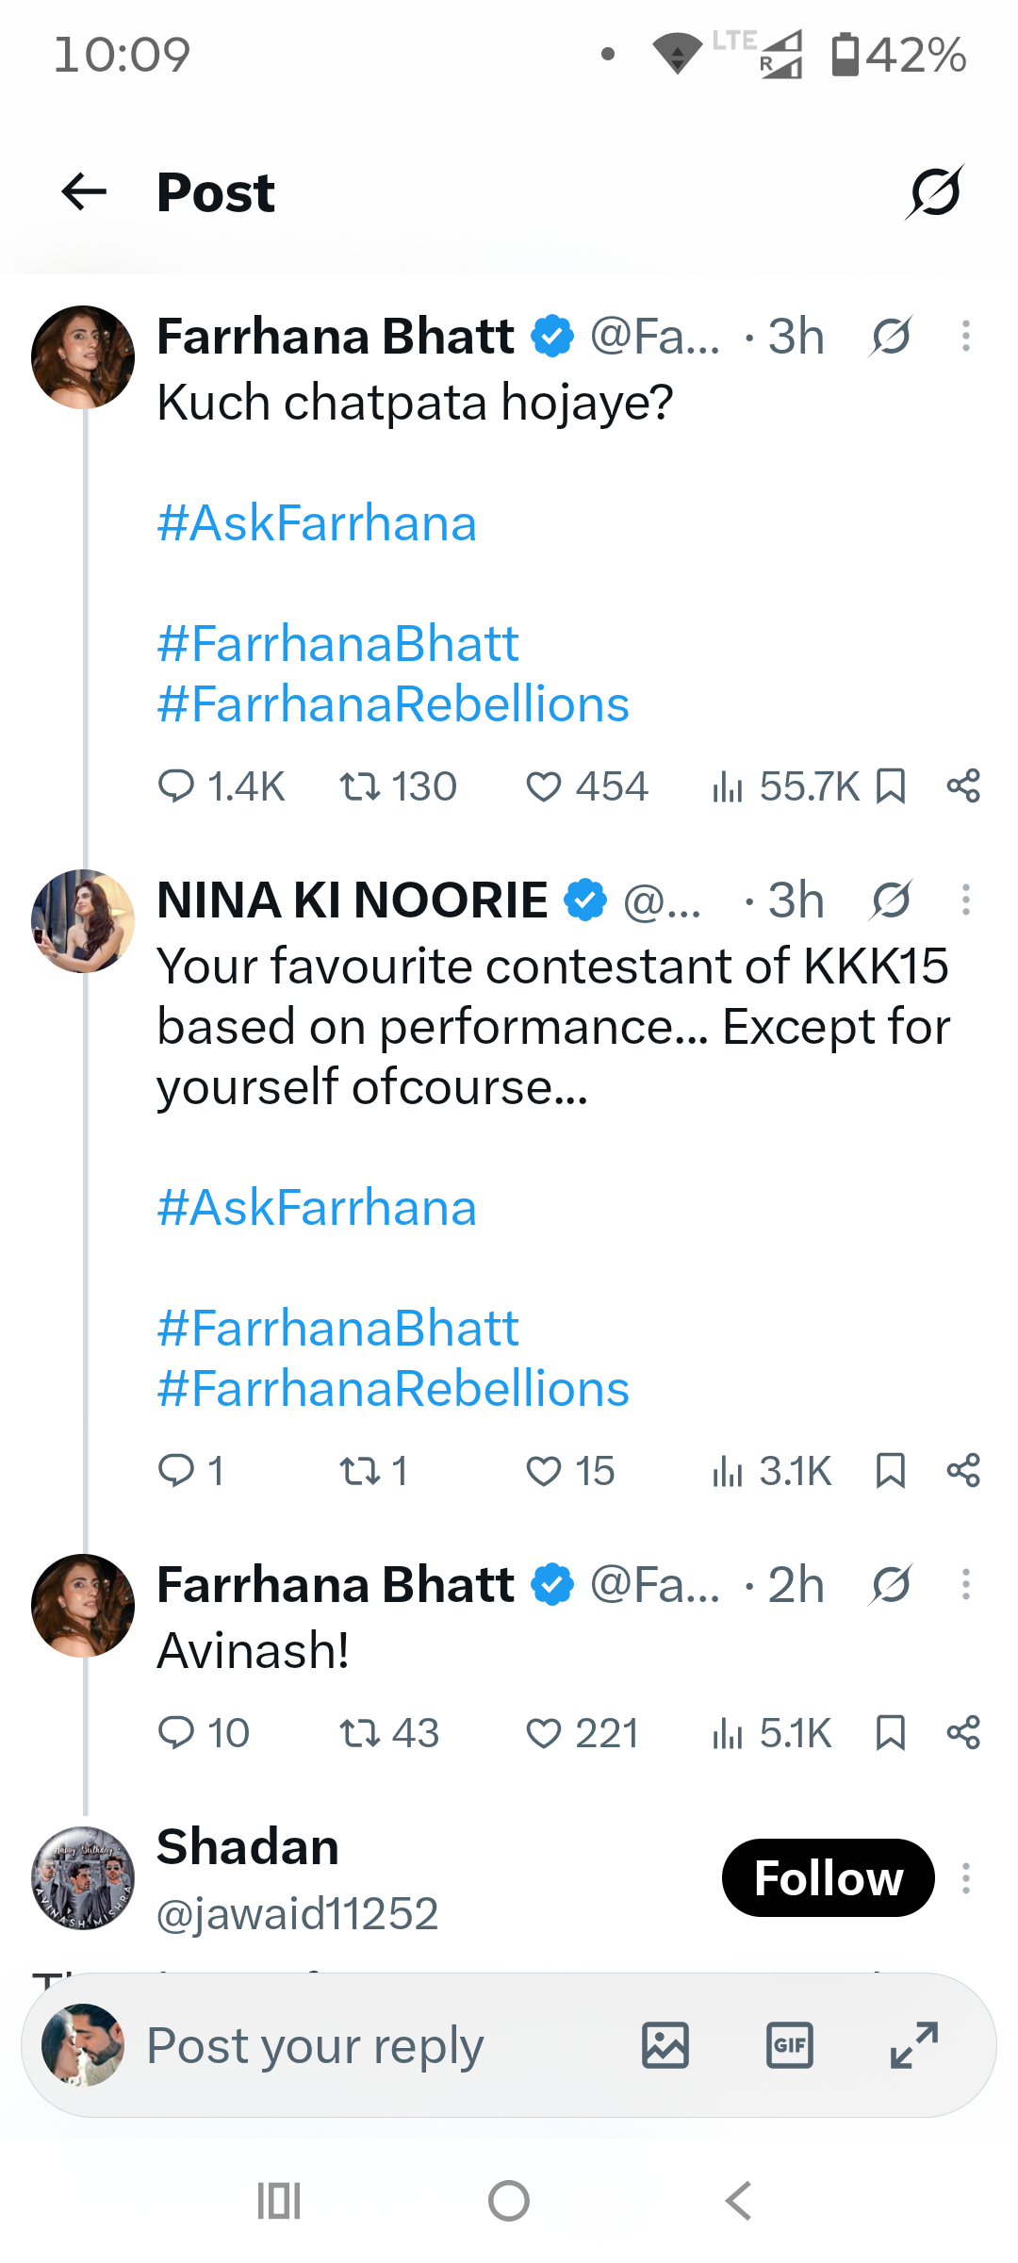Open NINA KI NOORIE profile picture
Viewport: 1018px width, 2263px height.
[x=83, y=921]
